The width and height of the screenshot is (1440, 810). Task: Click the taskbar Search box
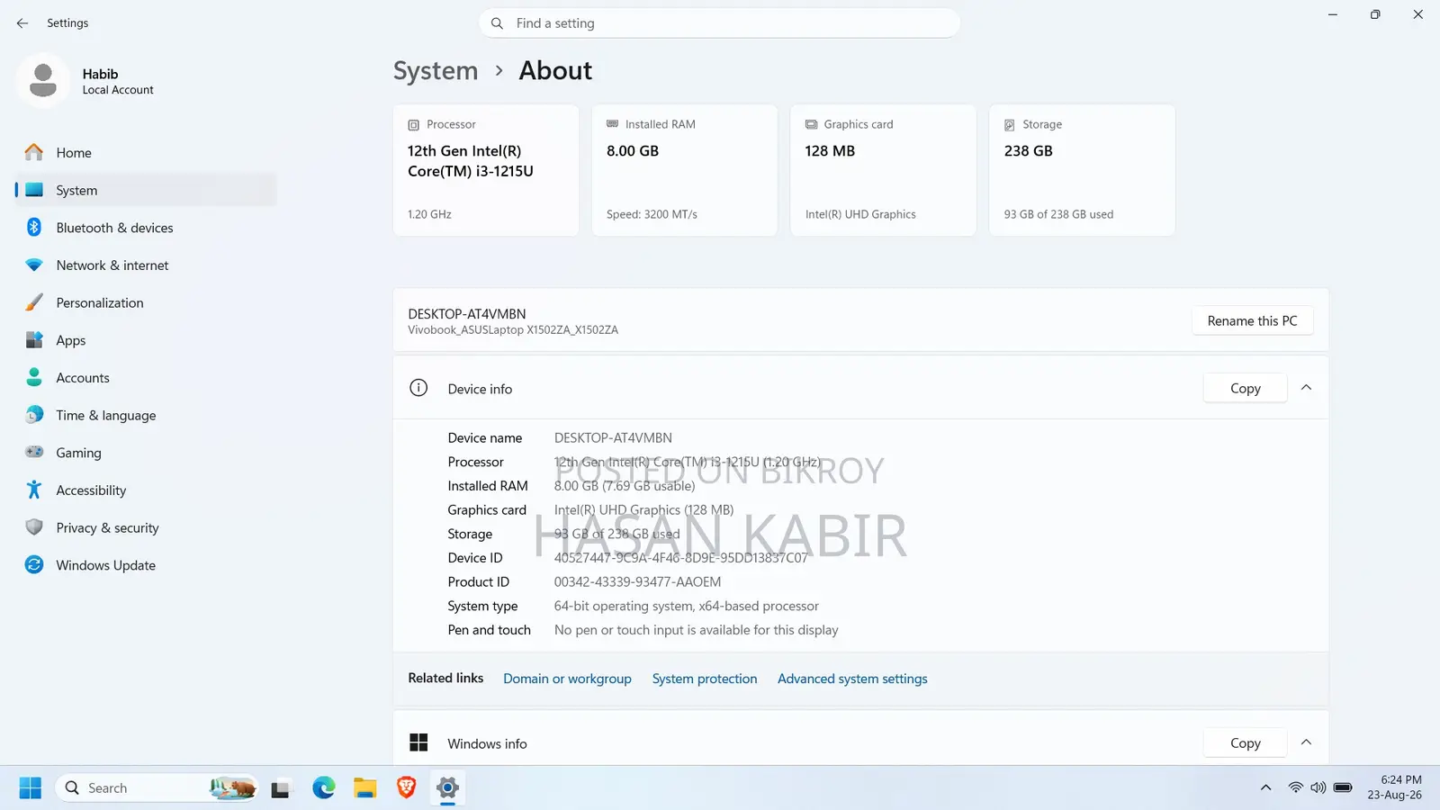point(157,788)
